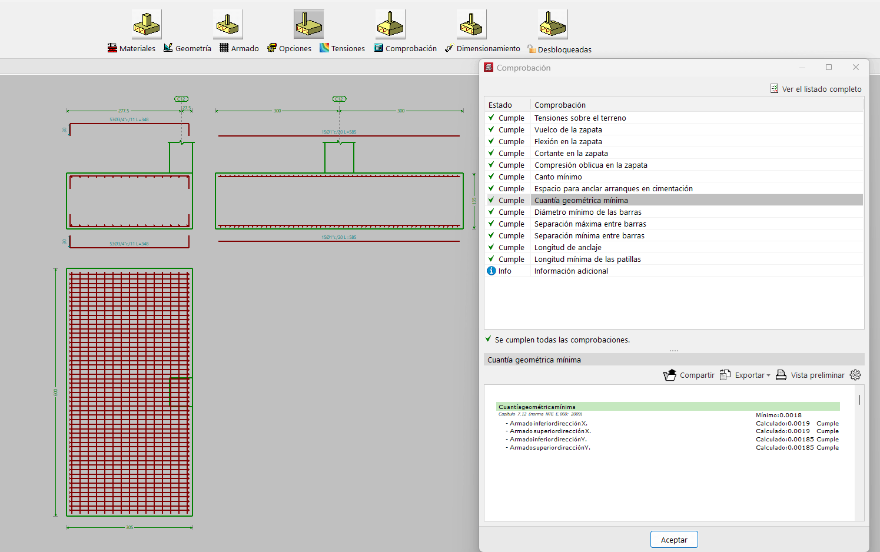Expand the Exportar dropdown
This screenshot has height=552, width=880.
[x=745, y=375]
